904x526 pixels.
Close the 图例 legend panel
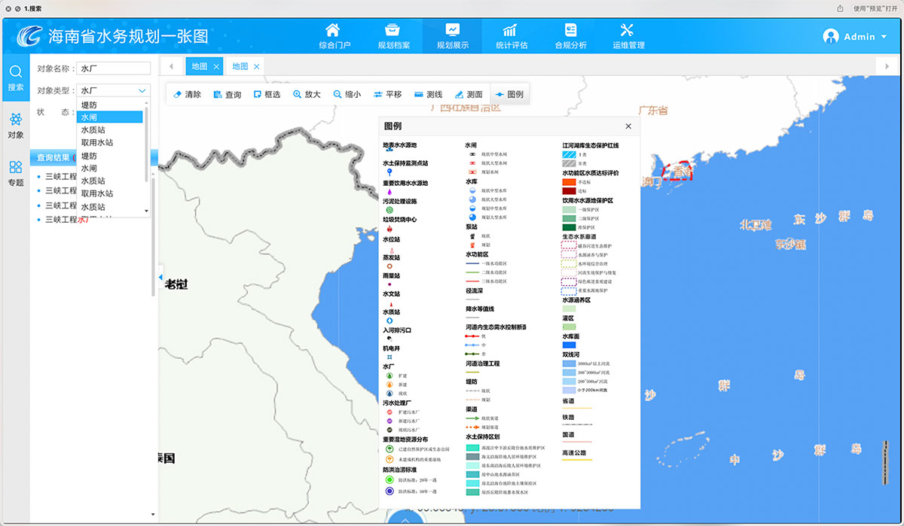click(628, 126)
